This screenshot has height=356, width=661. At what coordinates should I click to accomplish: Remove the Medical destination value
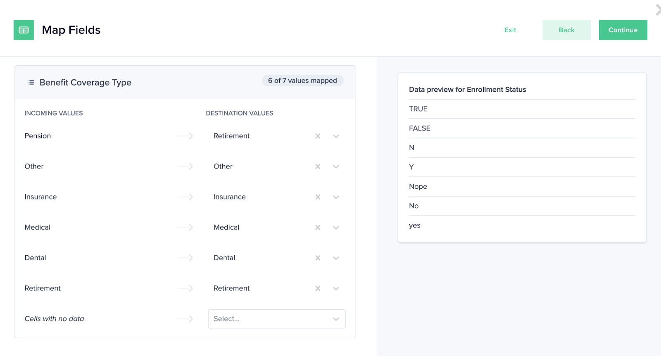318,228
